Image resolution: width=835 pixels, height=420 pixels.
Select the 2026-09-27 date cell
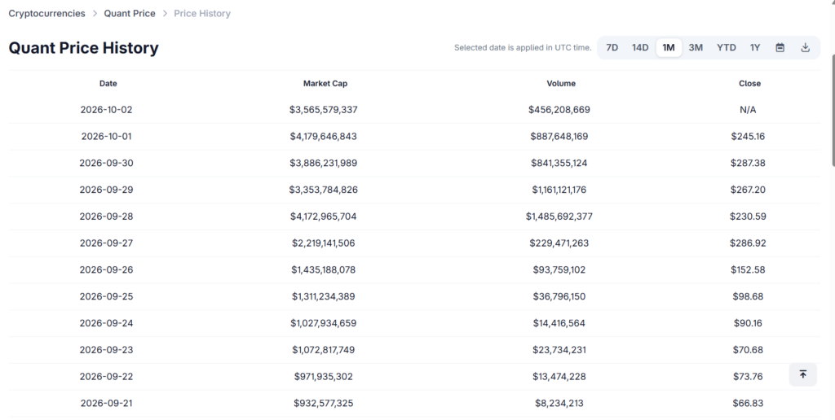tap(106, 243)
